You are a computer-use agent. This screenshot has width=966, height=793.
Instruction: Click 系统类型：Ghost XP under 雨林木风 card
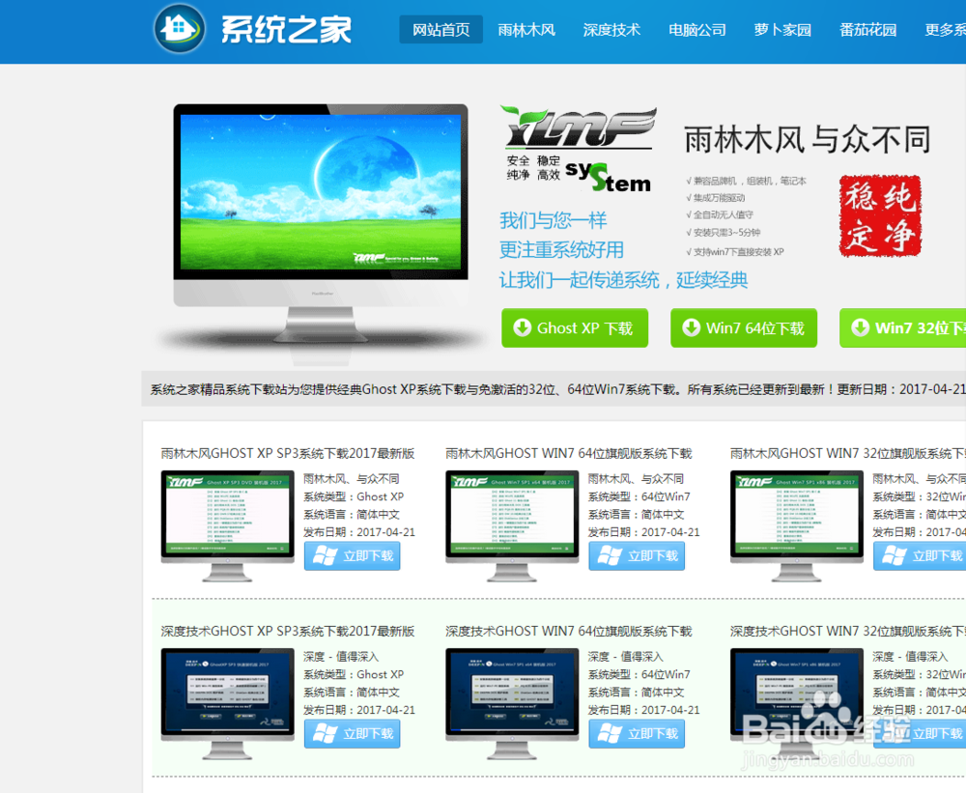point(354,496)
